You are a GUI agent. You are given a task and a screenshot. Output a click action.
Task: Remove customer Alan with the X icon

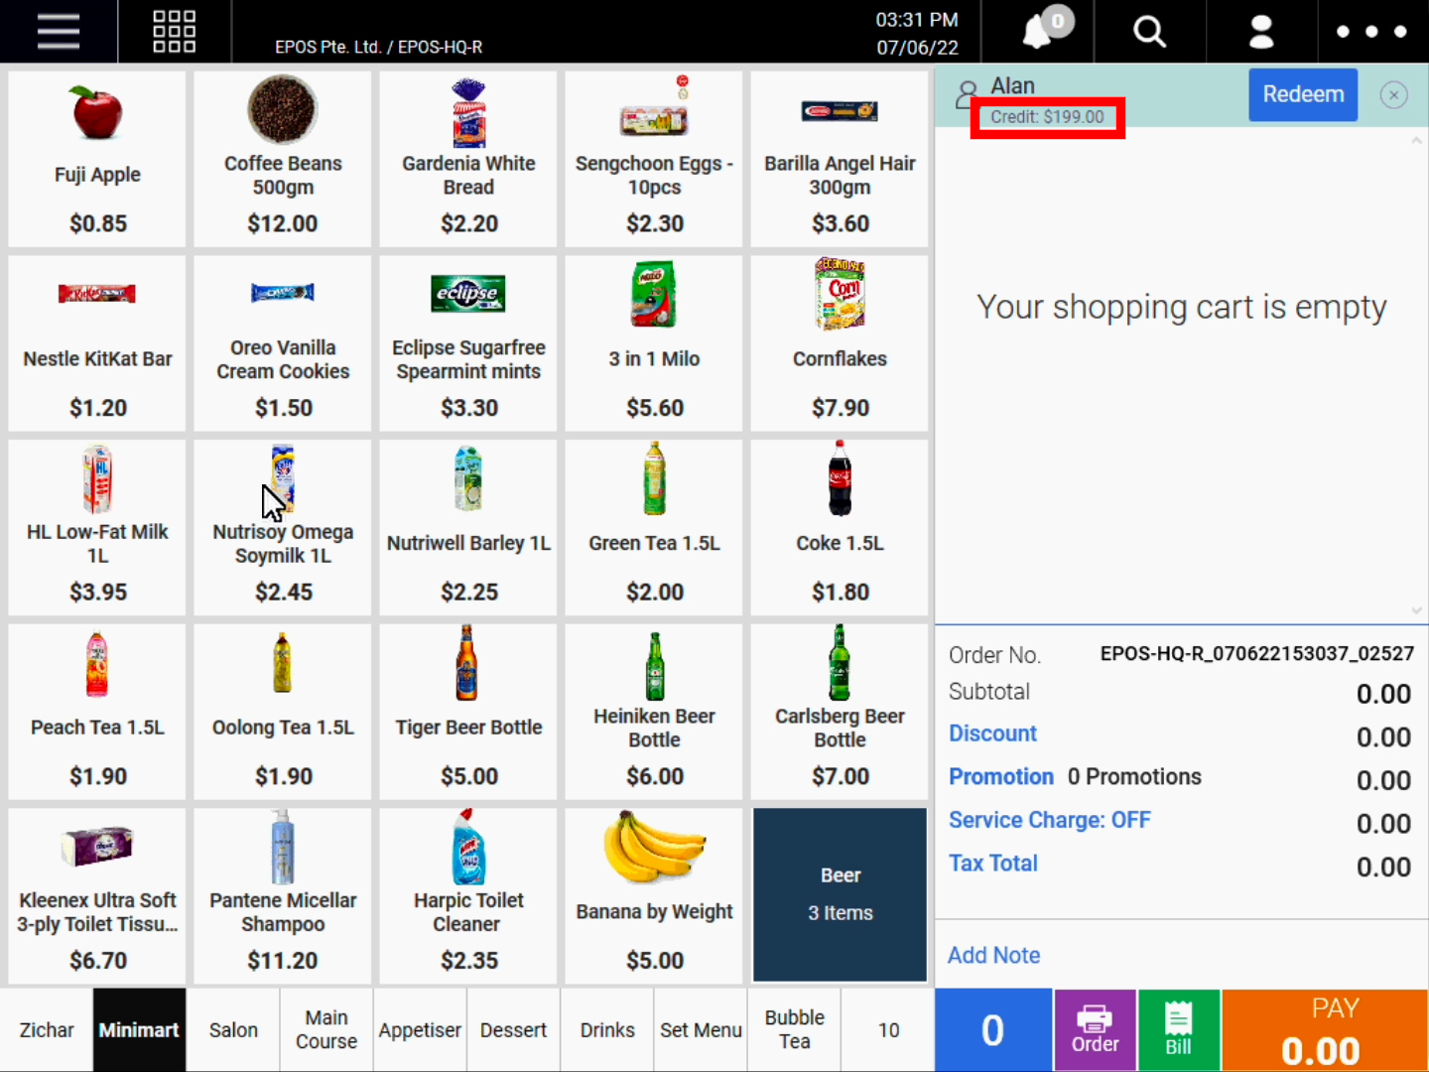1393,95
